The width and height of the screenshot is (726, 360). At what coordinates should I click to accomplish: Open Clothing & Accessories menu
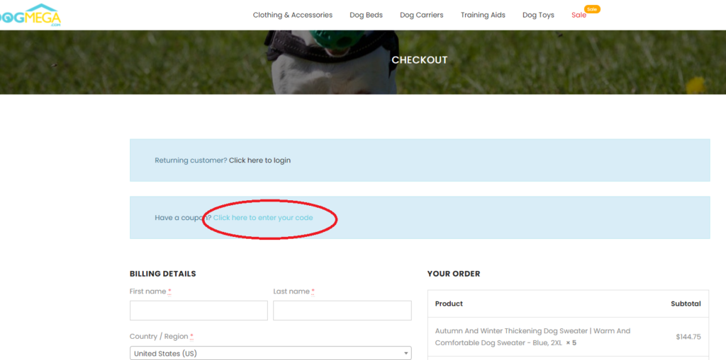[293, 16]
